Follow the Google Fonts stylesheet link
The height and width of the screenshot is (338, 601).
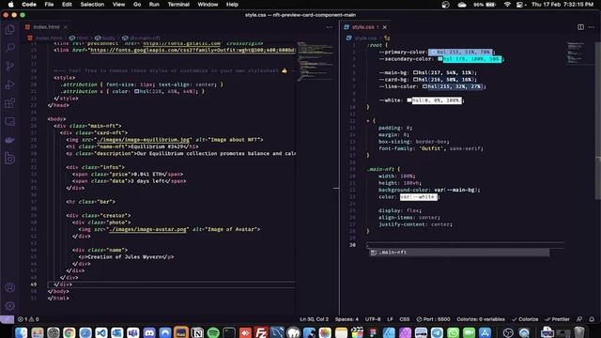[193, 50]
